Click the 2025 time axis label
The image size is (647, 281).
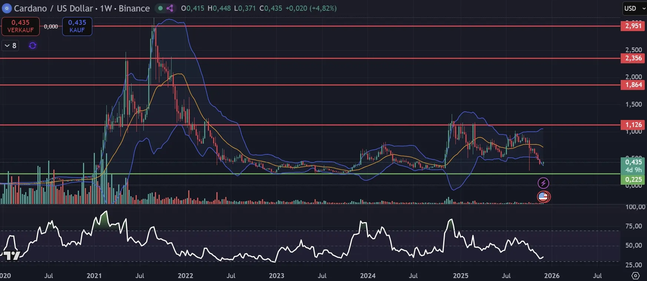point(461,276)
